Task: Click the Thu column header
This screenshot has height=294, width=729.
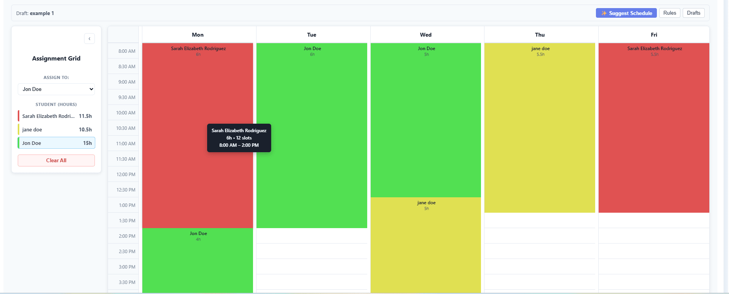Action: coord(540,35)
